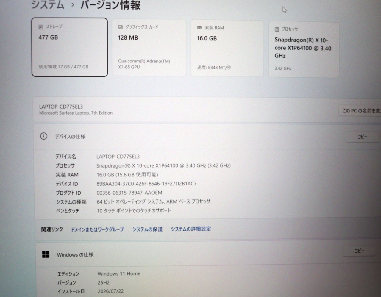This screenshot has height=297, width=381.
Task: Select the device ID 89BAA304-37C0-426F-8546-19F27D2B1AC7
Action: [x=146, y=184]
